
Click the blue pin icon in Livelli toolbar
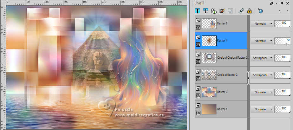coord(260,11)
